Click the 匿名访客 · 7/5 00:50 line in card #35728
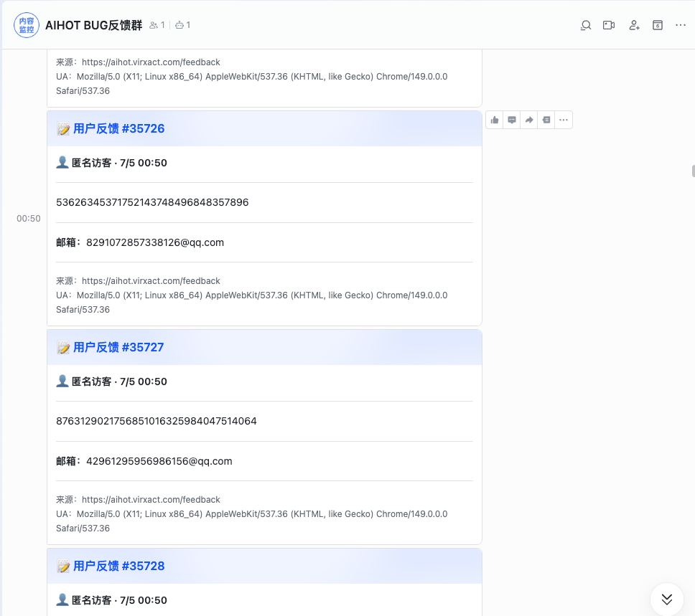695x616 pixels. (x=112, y=600)
